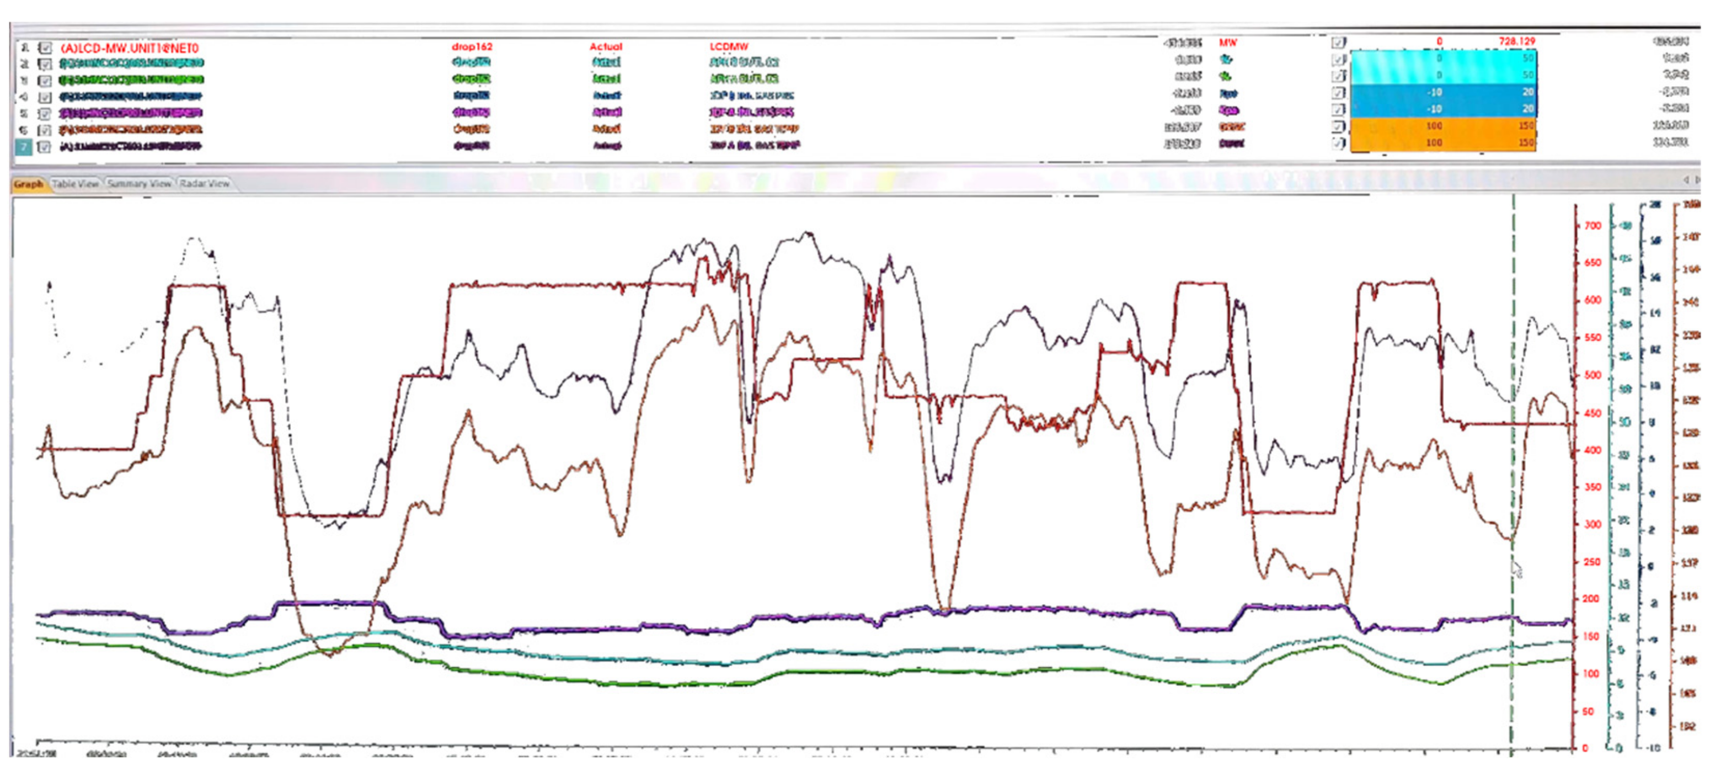Click 700 on the red MW axis
This screenshot has width=1710, height=777.
point(1592,226)
